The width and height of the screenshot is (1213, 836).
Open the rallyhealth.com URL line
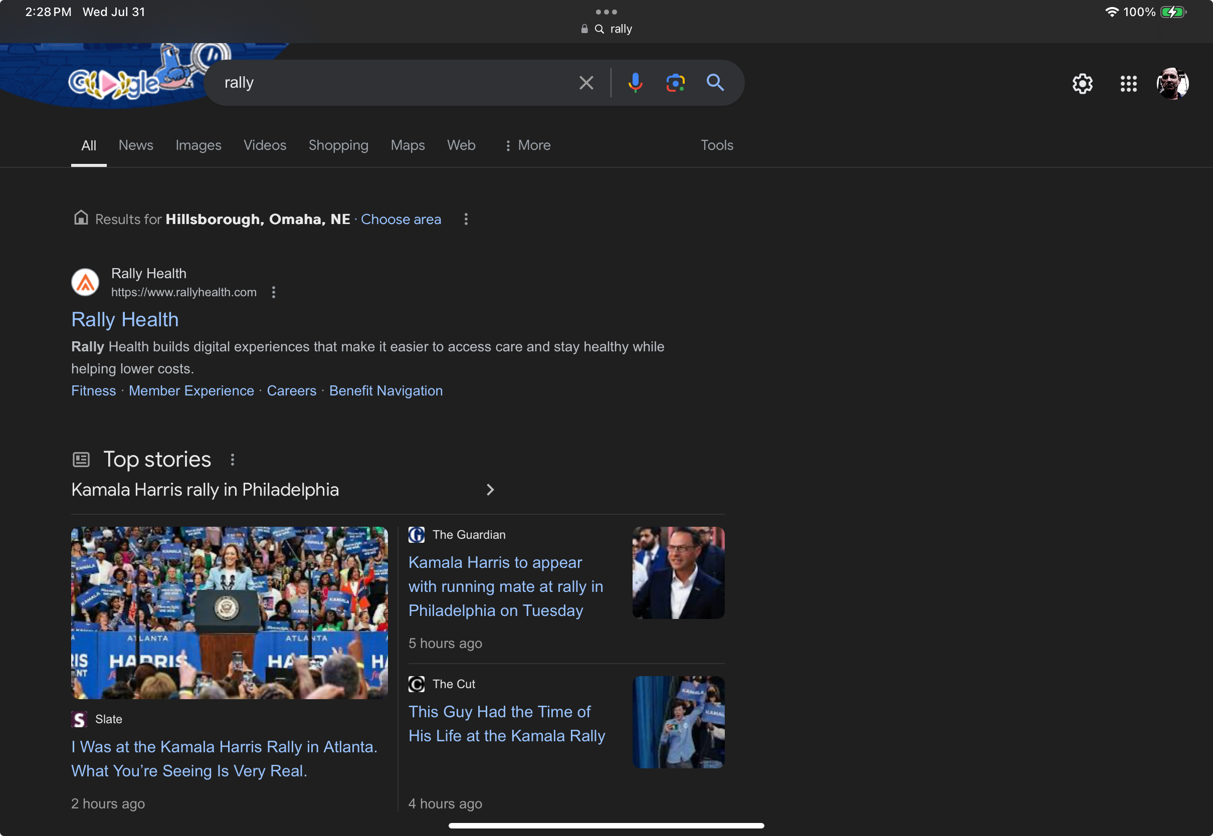click(184, 292)
